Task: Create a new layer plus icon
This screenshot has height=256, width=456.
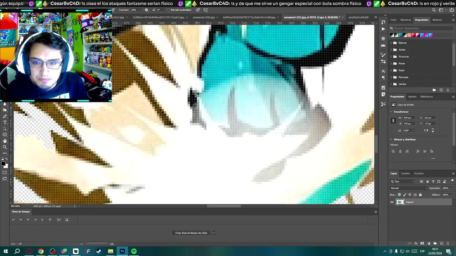Action: pos(441,243)
